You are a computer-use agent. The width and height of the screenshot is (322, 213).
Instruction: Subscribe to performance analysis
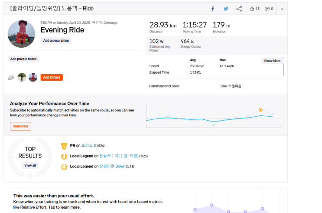click(20, 126)
